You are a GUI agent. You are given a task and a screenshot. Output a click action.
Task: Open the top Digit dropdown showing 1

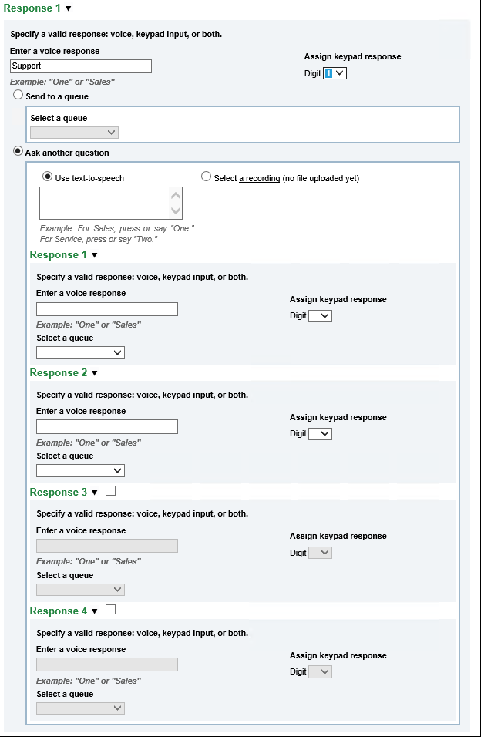tap(335, 73)
